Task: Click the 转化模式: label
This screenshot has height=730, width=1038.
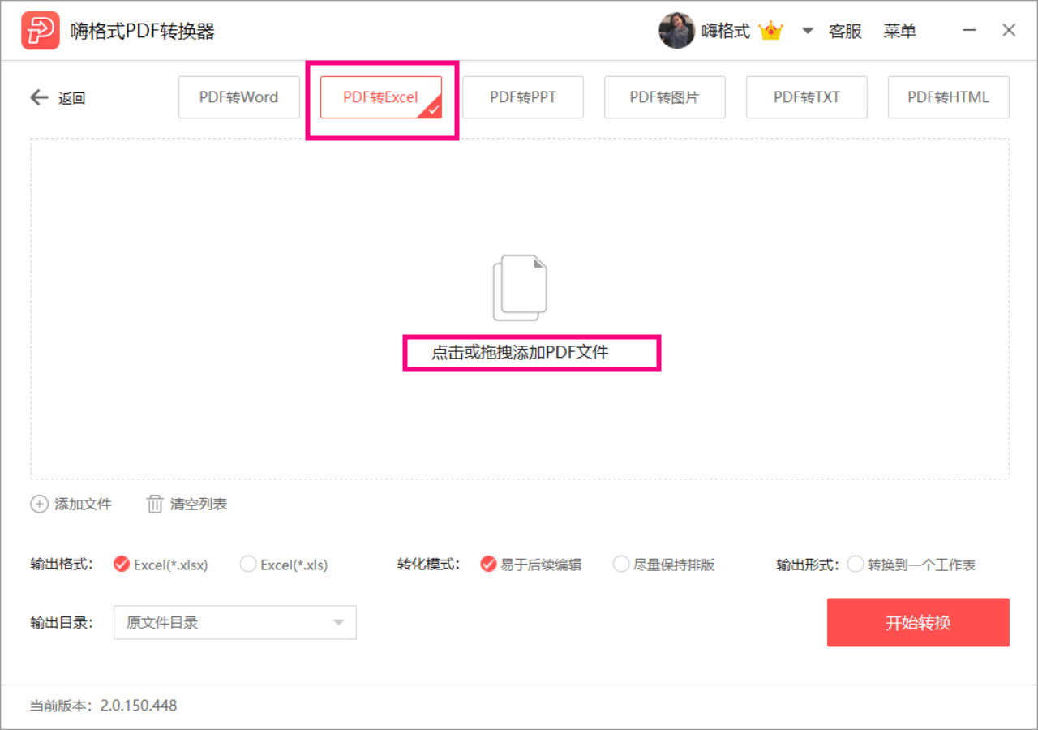Action: pos(430,565)
